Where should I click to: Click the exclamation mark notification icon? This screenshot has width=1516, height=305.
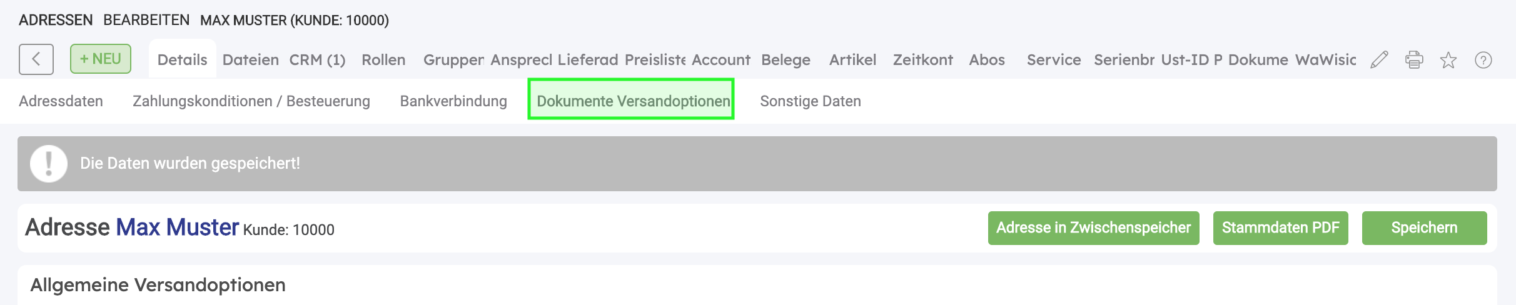coord(49,164)
